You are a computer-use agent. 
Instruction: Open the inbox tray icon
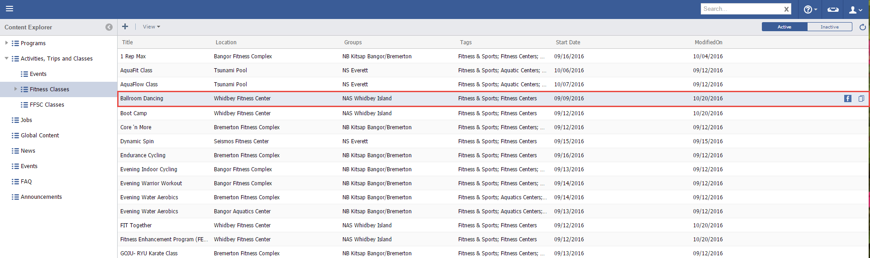click(833, 9)
